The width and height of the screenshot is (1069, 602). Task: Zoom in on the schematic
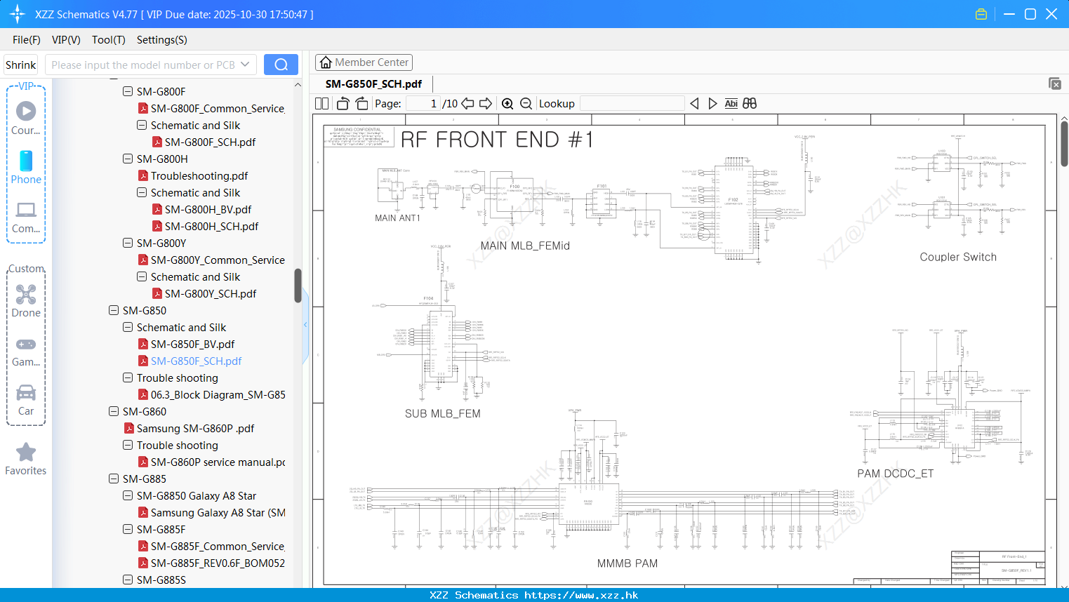click(507, 103)
